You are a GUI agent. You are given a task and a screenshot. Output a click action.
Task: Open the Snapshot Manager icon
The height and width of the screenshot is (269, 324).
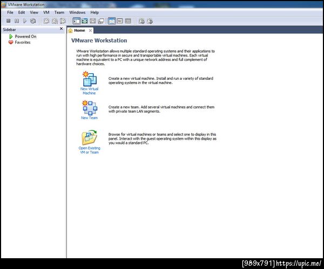coord(63,21)
